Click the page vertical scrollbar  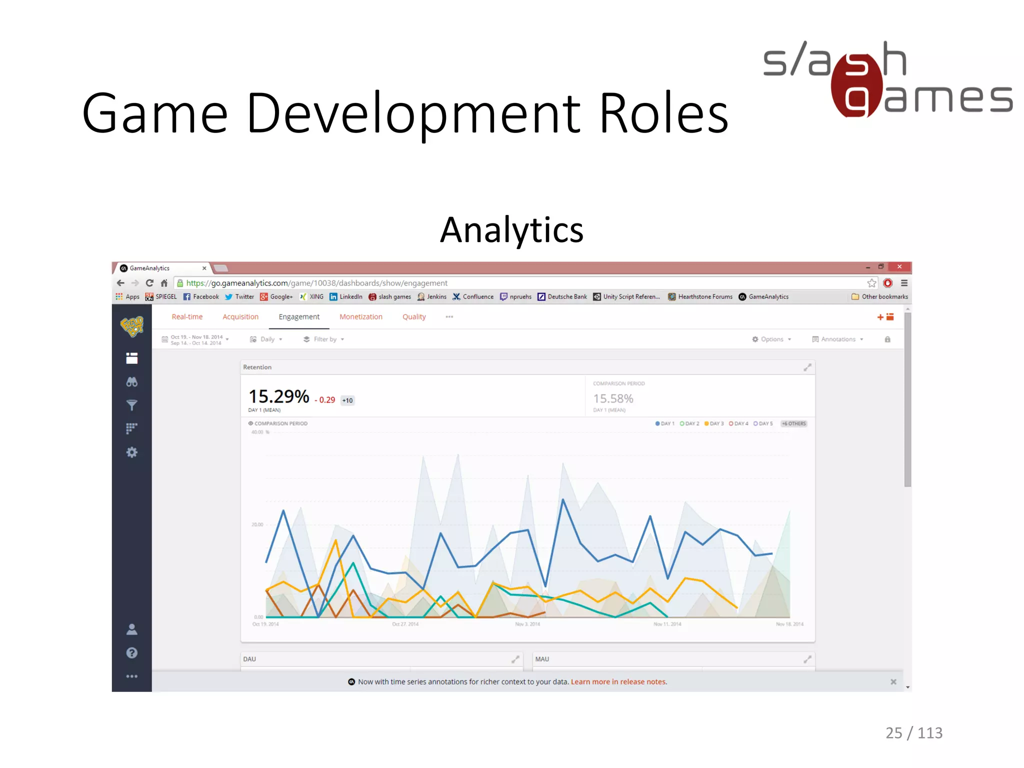click(907, 399)
